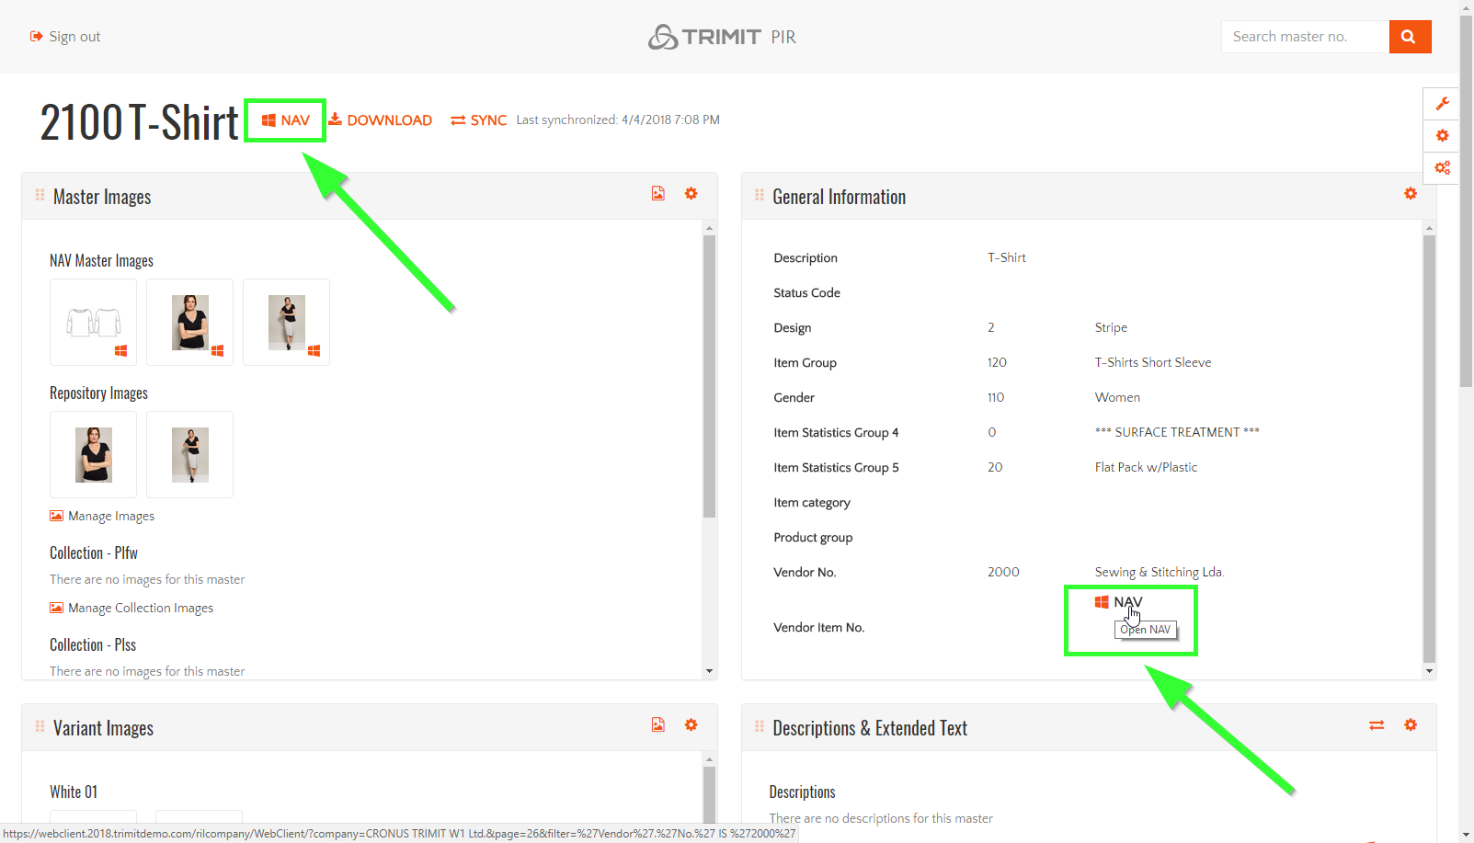1474x843 pixels.
Task: Click the 'Flat Pack w/Plastic' value
Action: point(1146,468)
